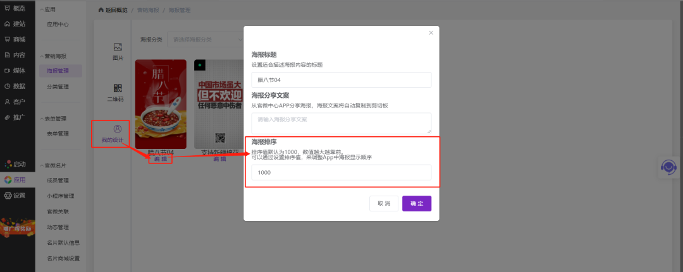Expand the 海报分类 category dropdown
The image size is (683, 272).
pyautogui.click(x=206, y=40)
